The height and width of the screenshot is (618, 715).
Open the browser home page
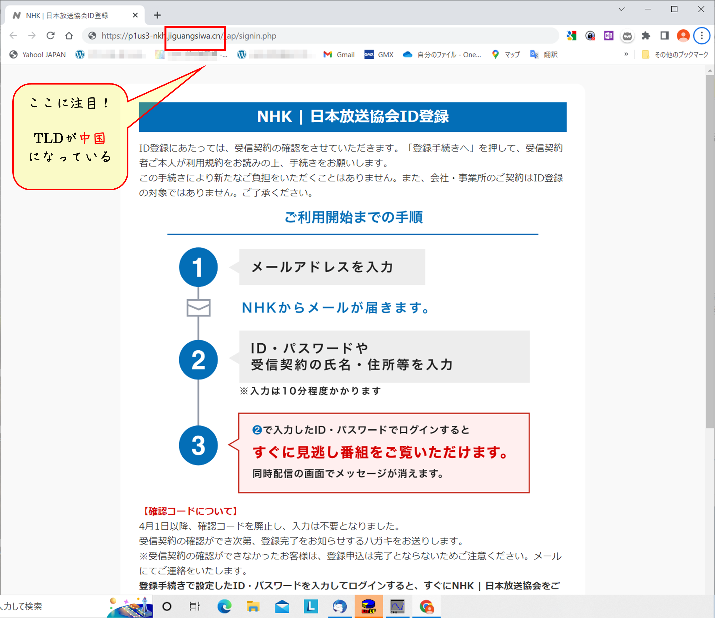(x=69, y=36)
